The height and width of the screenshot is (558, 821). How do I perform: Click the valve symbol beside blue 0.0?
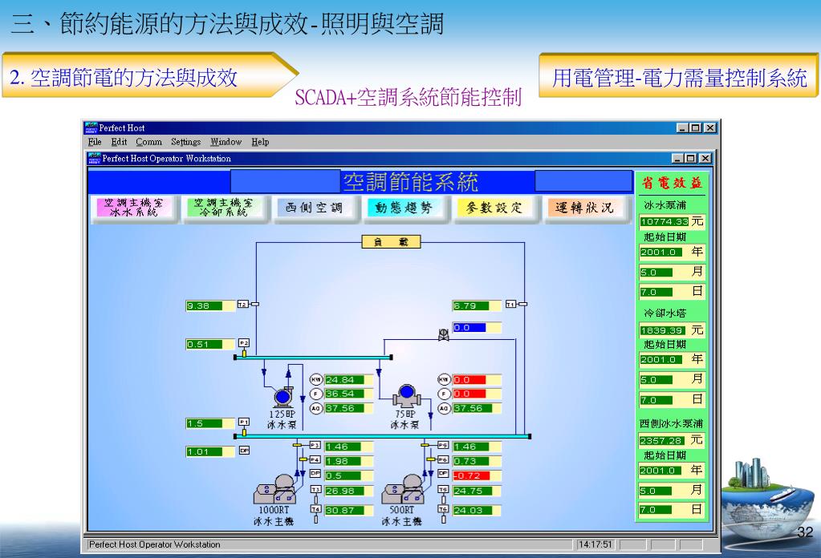pos(444,334)
